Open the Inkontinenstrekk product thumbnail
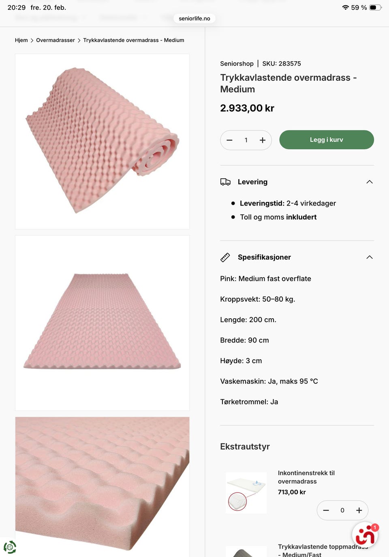 click(246, 493)
